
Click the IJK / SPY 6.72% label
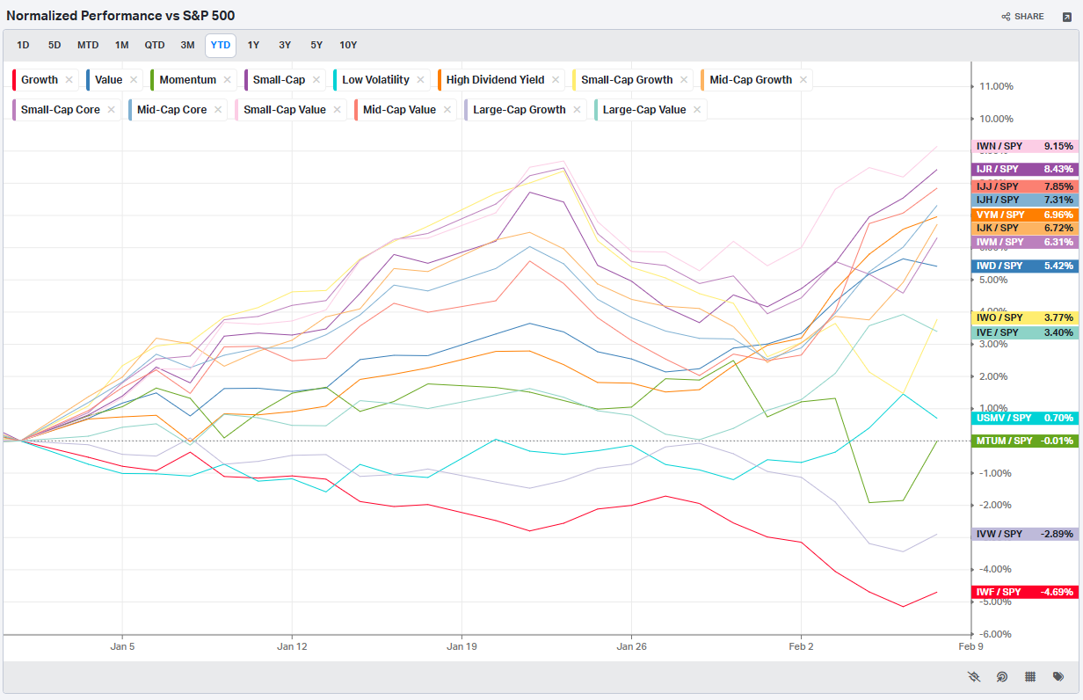click(x=1025, y=229)
